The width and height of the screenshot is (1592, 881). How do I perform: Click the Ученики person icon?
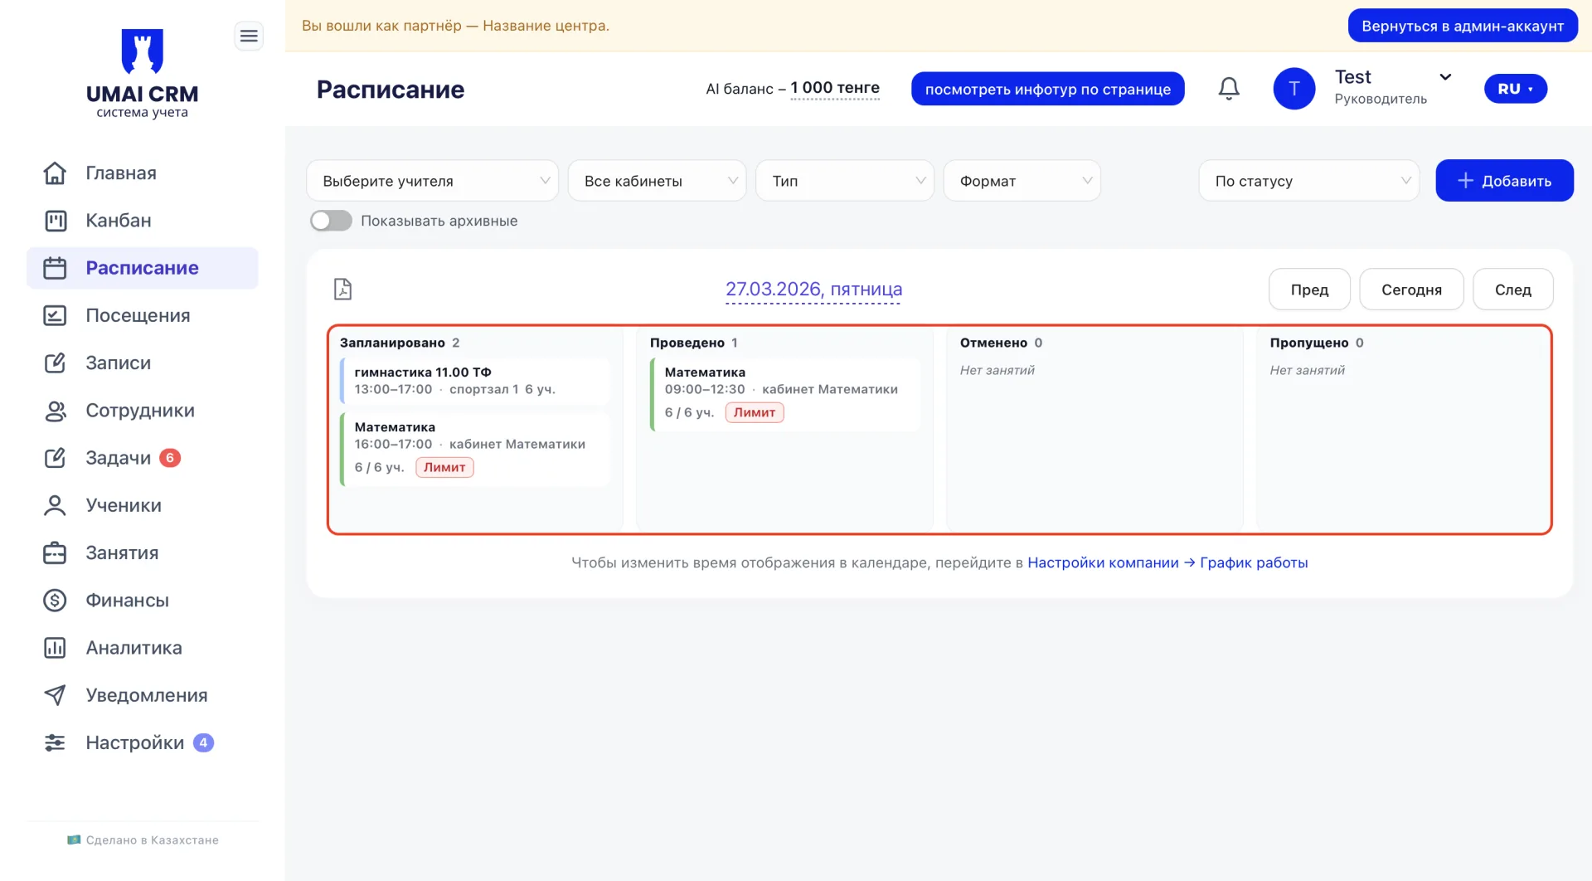click(x=55, y=505)
